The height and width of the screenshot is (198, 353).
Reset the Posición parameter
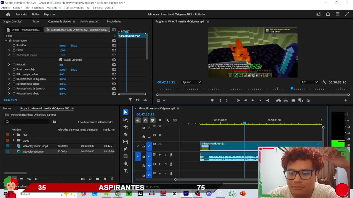pos(114,45)
